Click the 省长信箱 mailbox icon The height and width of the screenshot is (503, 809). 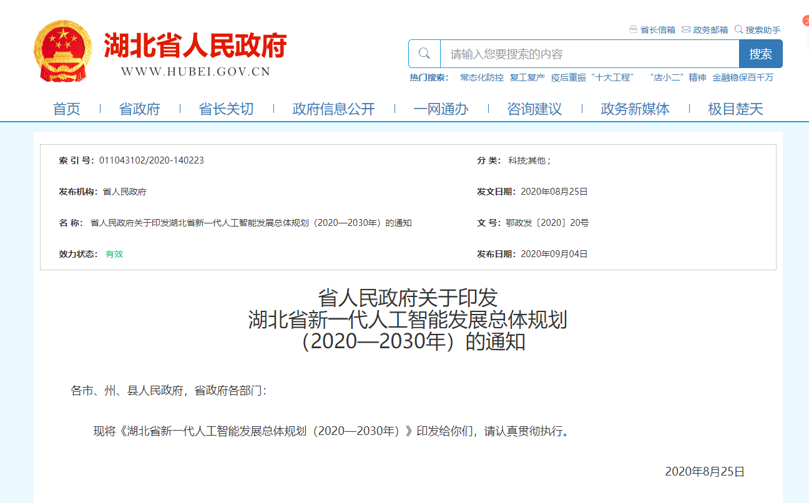click(x=633, y=29)
